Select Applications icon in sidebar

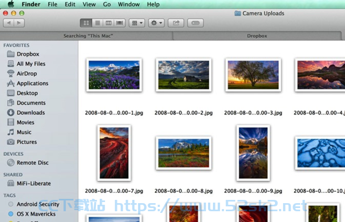(11, 83)
